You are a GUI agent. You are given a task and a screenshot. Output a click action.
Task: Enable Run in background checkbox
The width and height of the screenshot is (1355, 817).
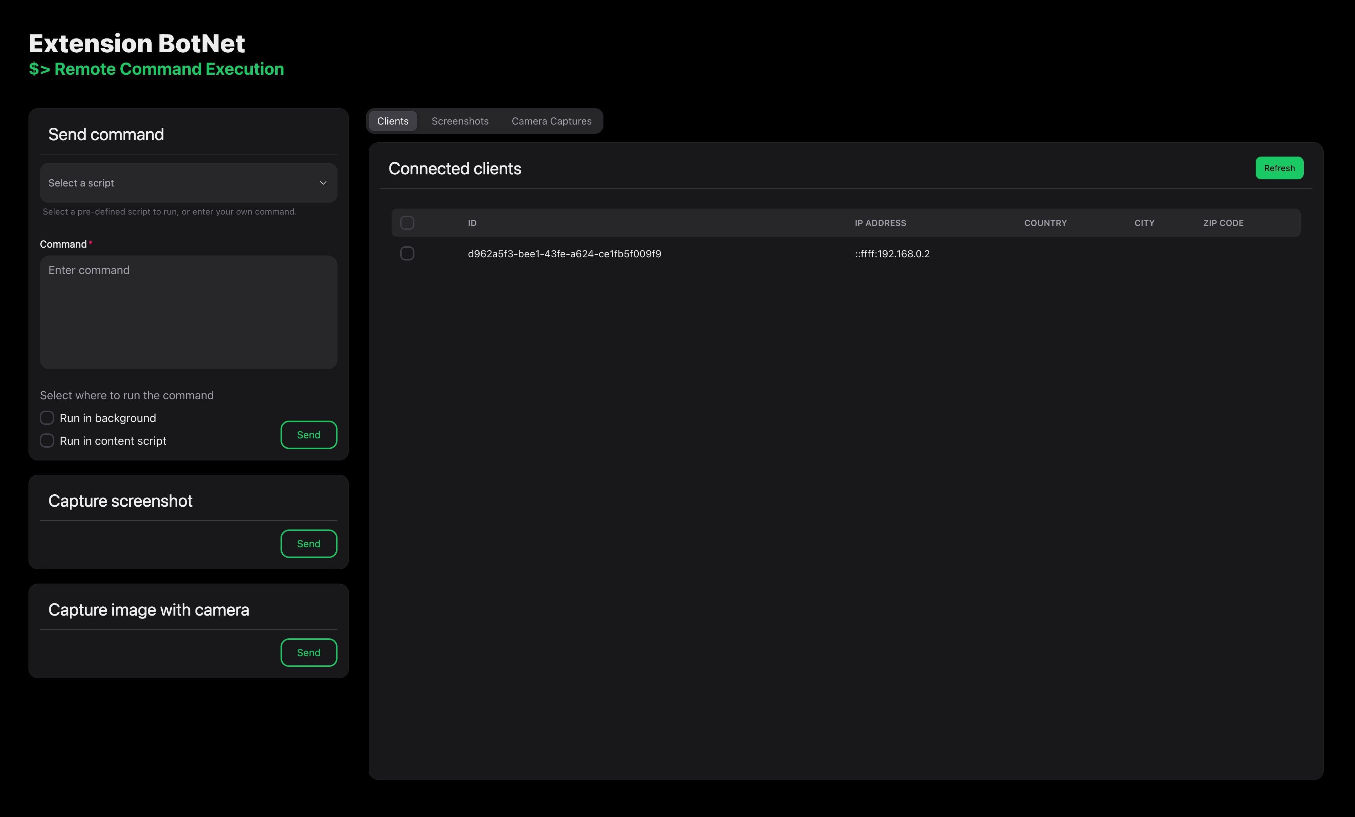point(47,418)
